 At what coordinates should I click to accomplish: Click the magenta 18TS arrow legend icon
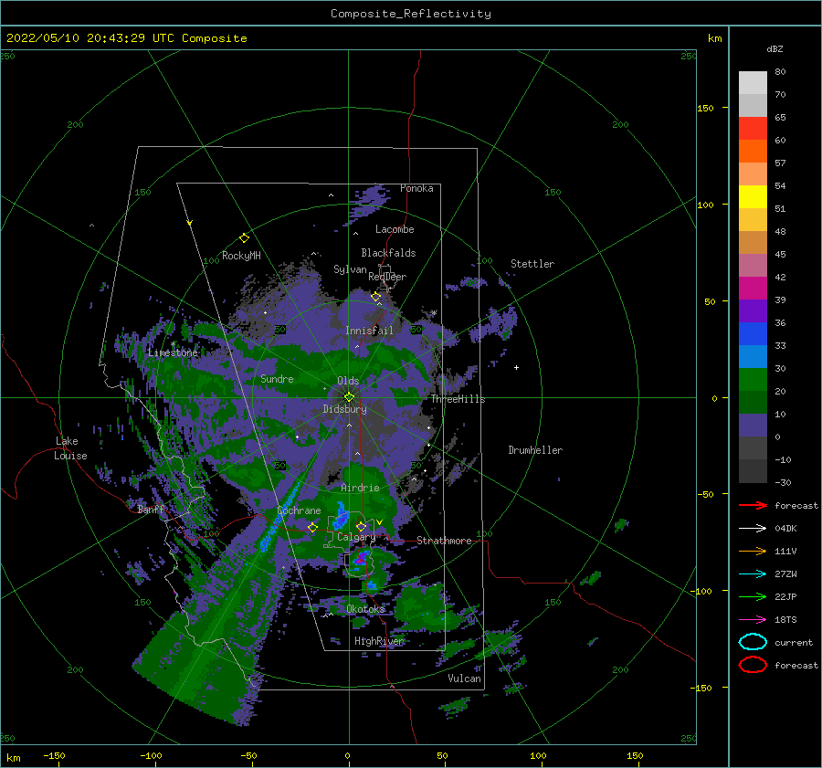[x=753, y=620]
